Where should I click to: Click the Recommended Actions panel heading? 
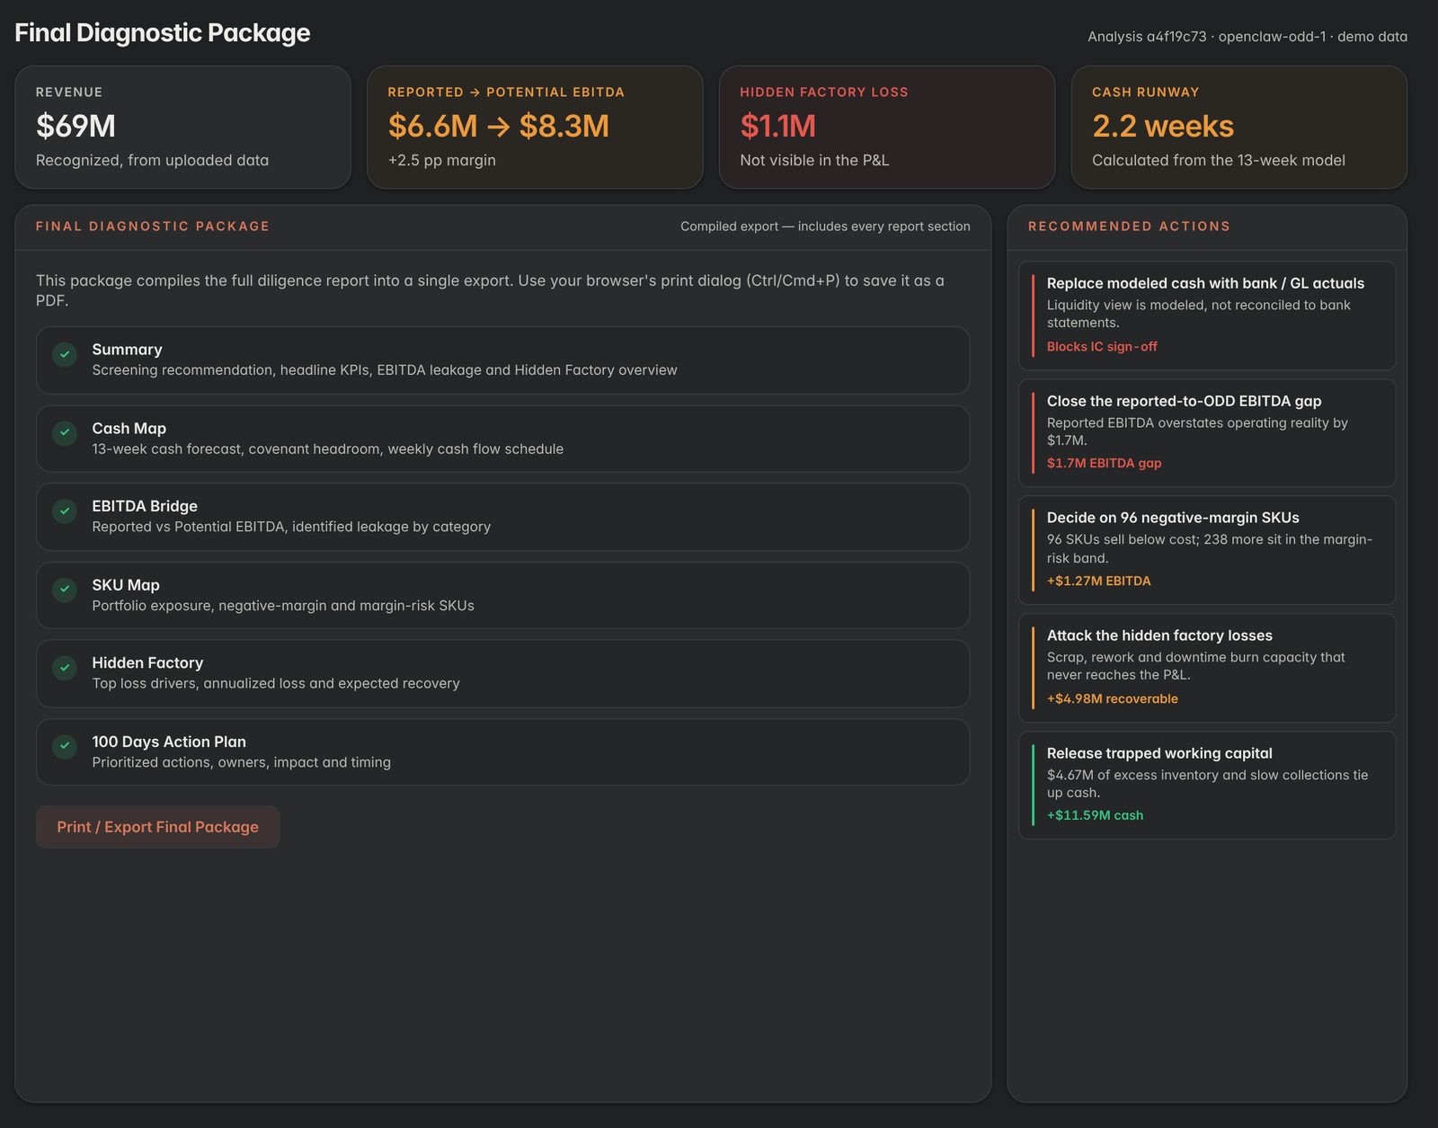tap(1129, 226)
